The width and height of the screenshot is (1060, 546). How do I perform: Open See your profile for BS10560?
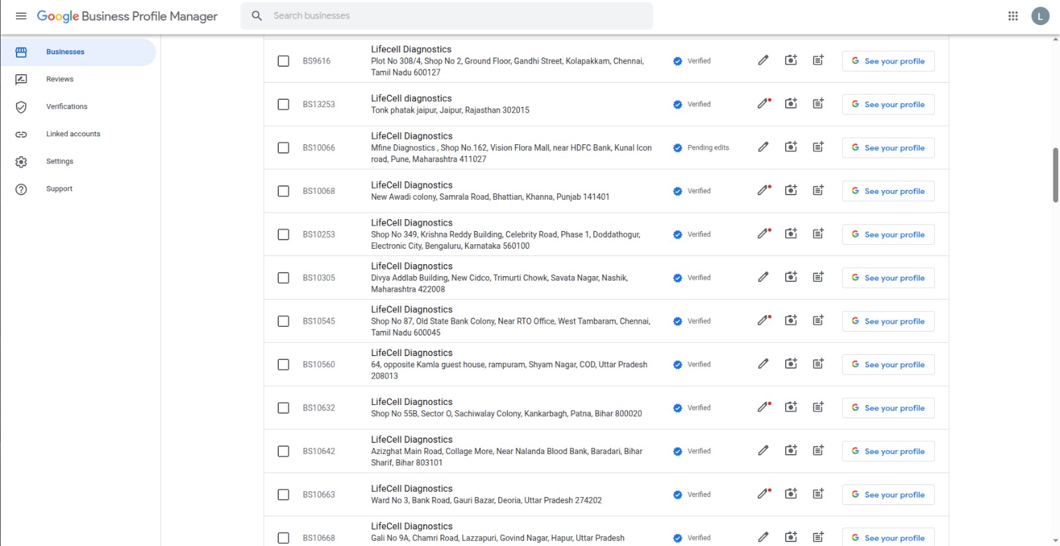tap(888, 365)
